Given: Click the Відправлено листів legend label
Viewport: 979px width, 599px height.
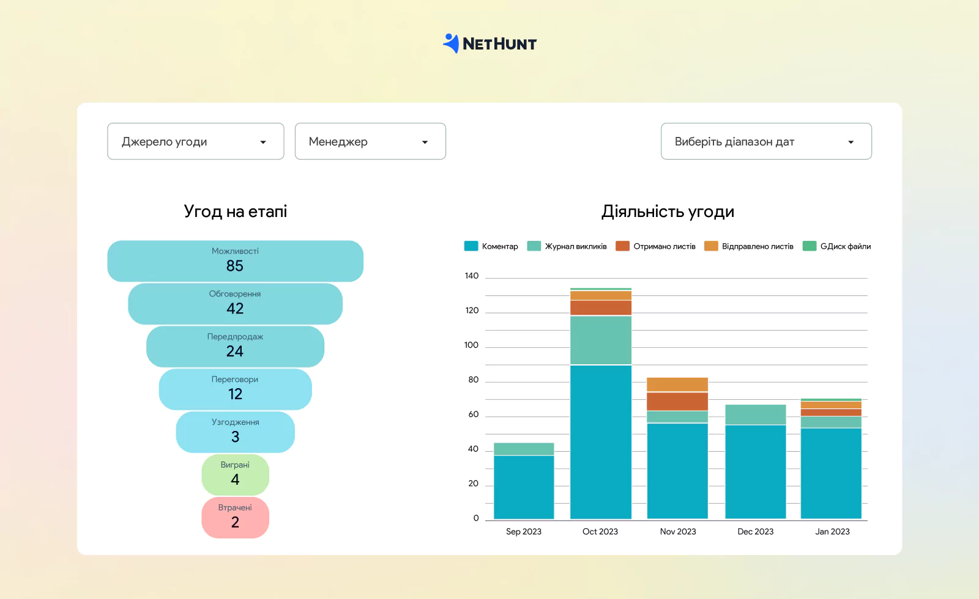Looking at the screenshot, I should (x=758, y=246).
